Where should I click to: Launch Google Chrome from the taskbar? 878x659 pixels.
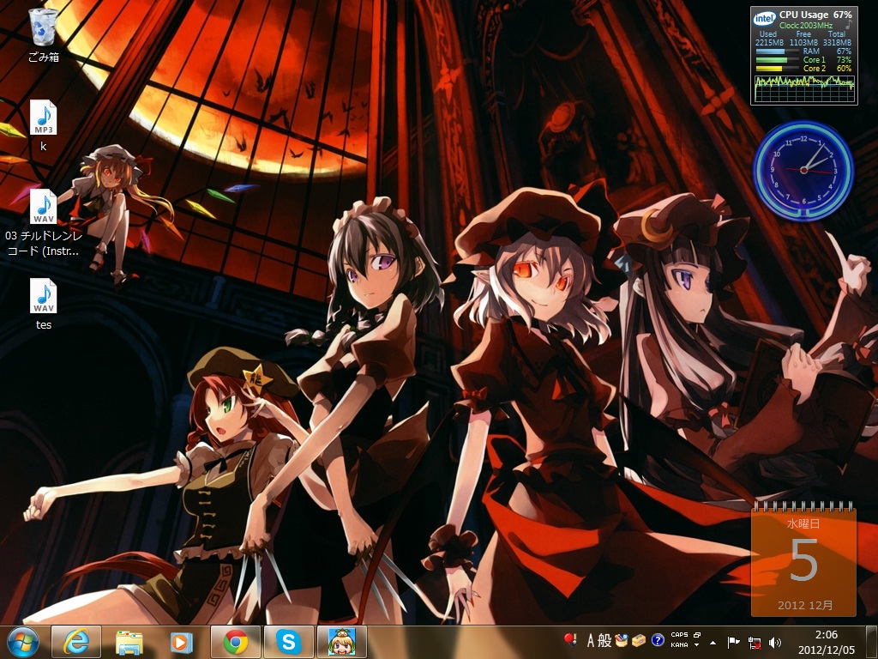click(x=236, y=642)
